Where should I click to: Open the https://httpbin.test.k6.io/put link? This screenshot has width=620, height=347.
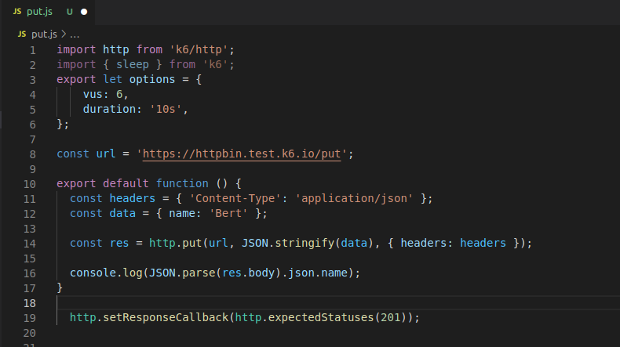click(242, 154)
